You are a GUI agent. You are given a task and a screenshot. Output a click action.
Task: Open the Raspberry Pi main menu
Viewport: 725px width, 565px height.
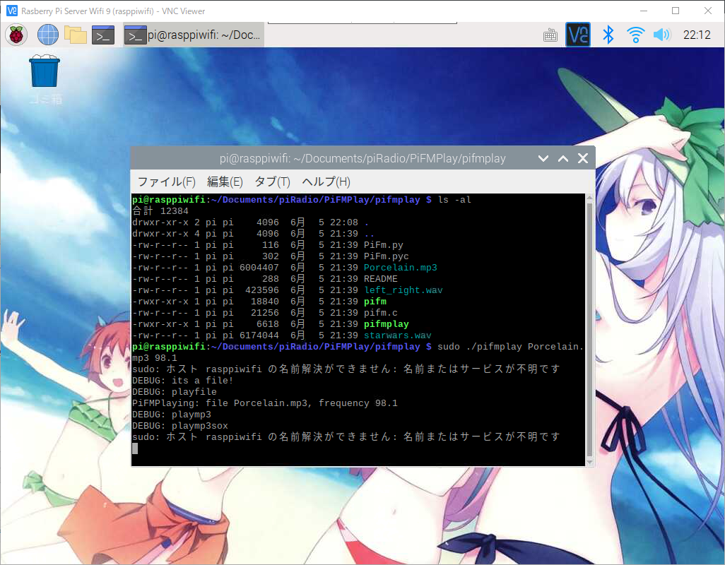(16, 35)
